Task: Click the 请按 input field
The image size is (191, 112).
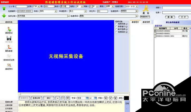Action: coord(177,8)
